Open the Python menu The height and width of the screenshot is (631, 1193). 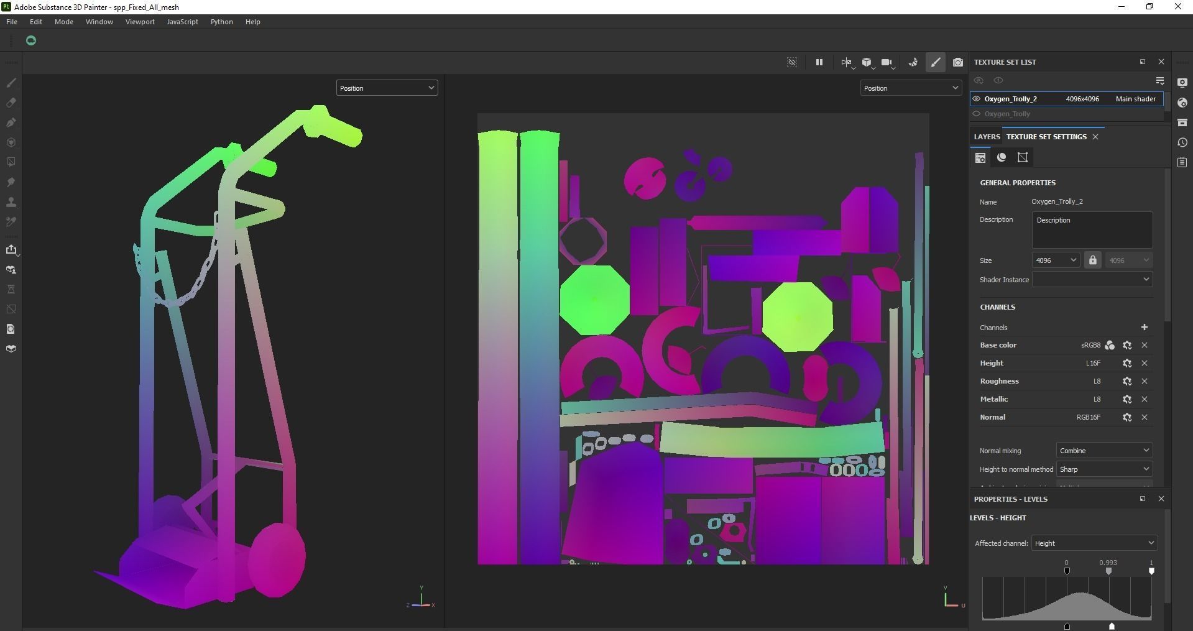pos(222,22)
